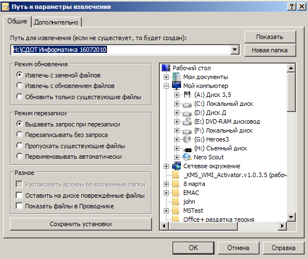Select 'Перезаписывать без запроса' radio button
This screenshot has width=308, height=259.
tap(19, 135)
